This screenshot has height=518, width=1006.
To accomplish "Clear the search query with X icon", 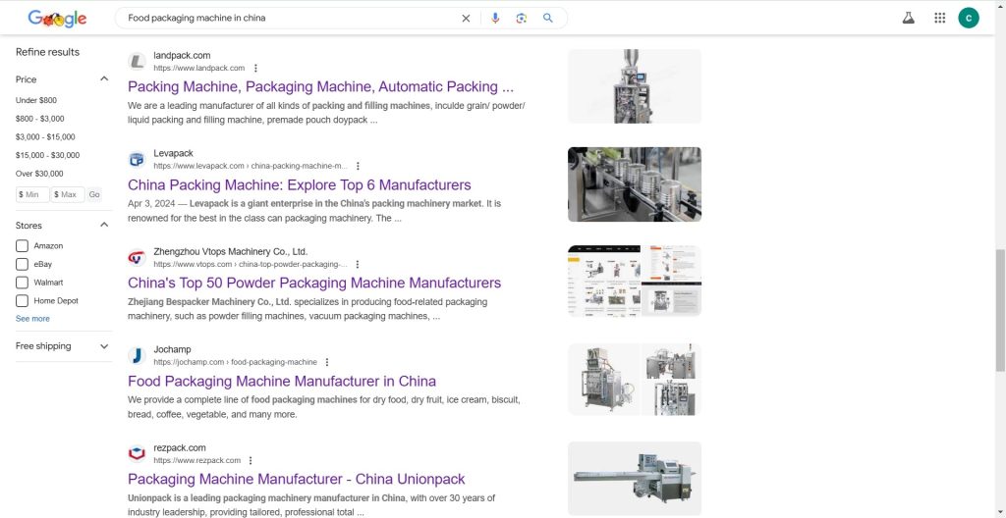I will point(466,19).
